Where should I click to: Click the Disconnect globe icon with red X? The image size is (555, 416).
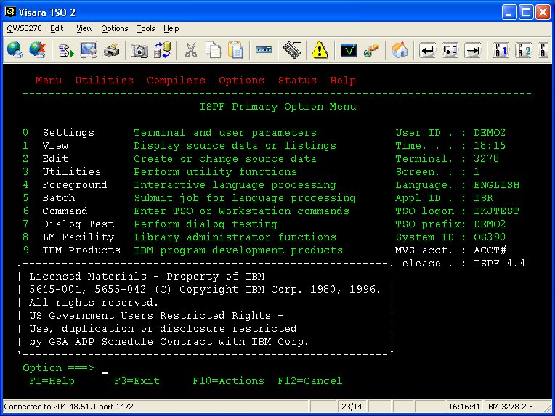pos(38,49)
